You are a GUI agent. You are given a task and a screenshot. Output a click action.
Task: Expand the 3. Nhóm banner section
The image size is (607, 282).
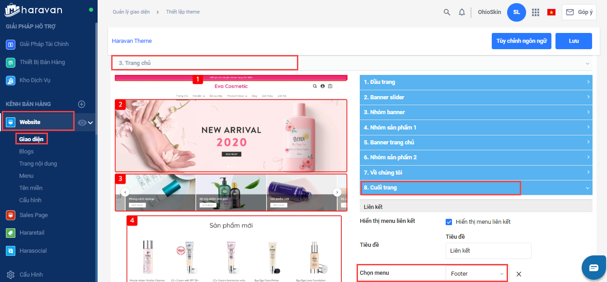[x=476, y=112]
